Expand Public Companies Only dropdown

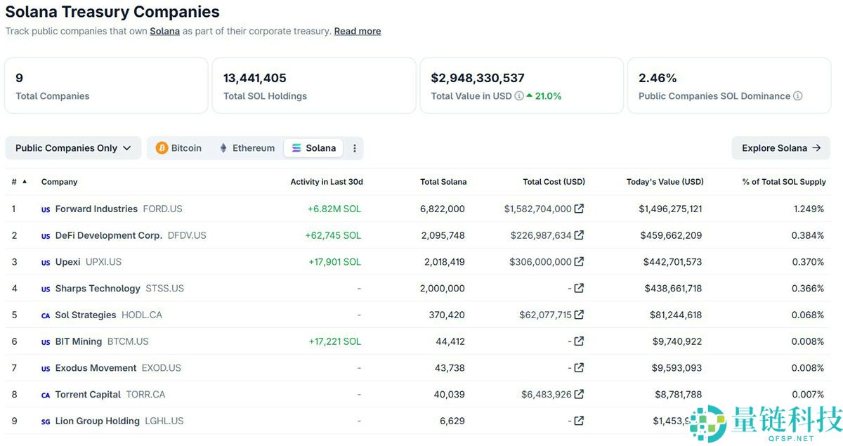[73, 148]
